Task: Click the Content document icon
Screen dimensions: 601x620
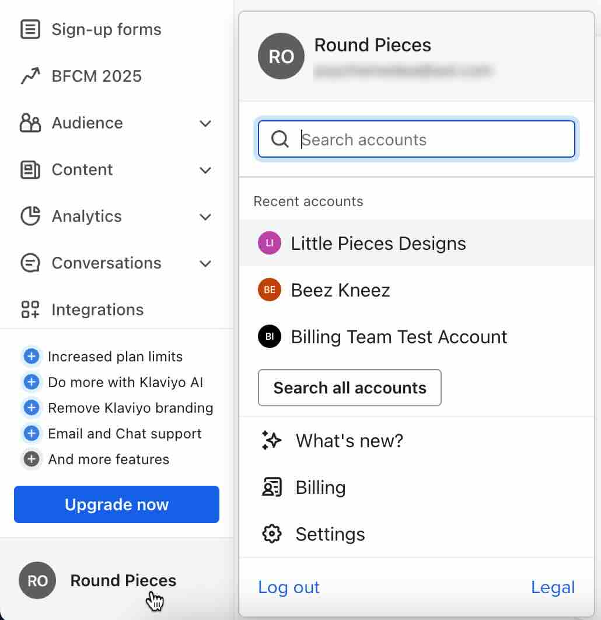Action: coord(30,170)
